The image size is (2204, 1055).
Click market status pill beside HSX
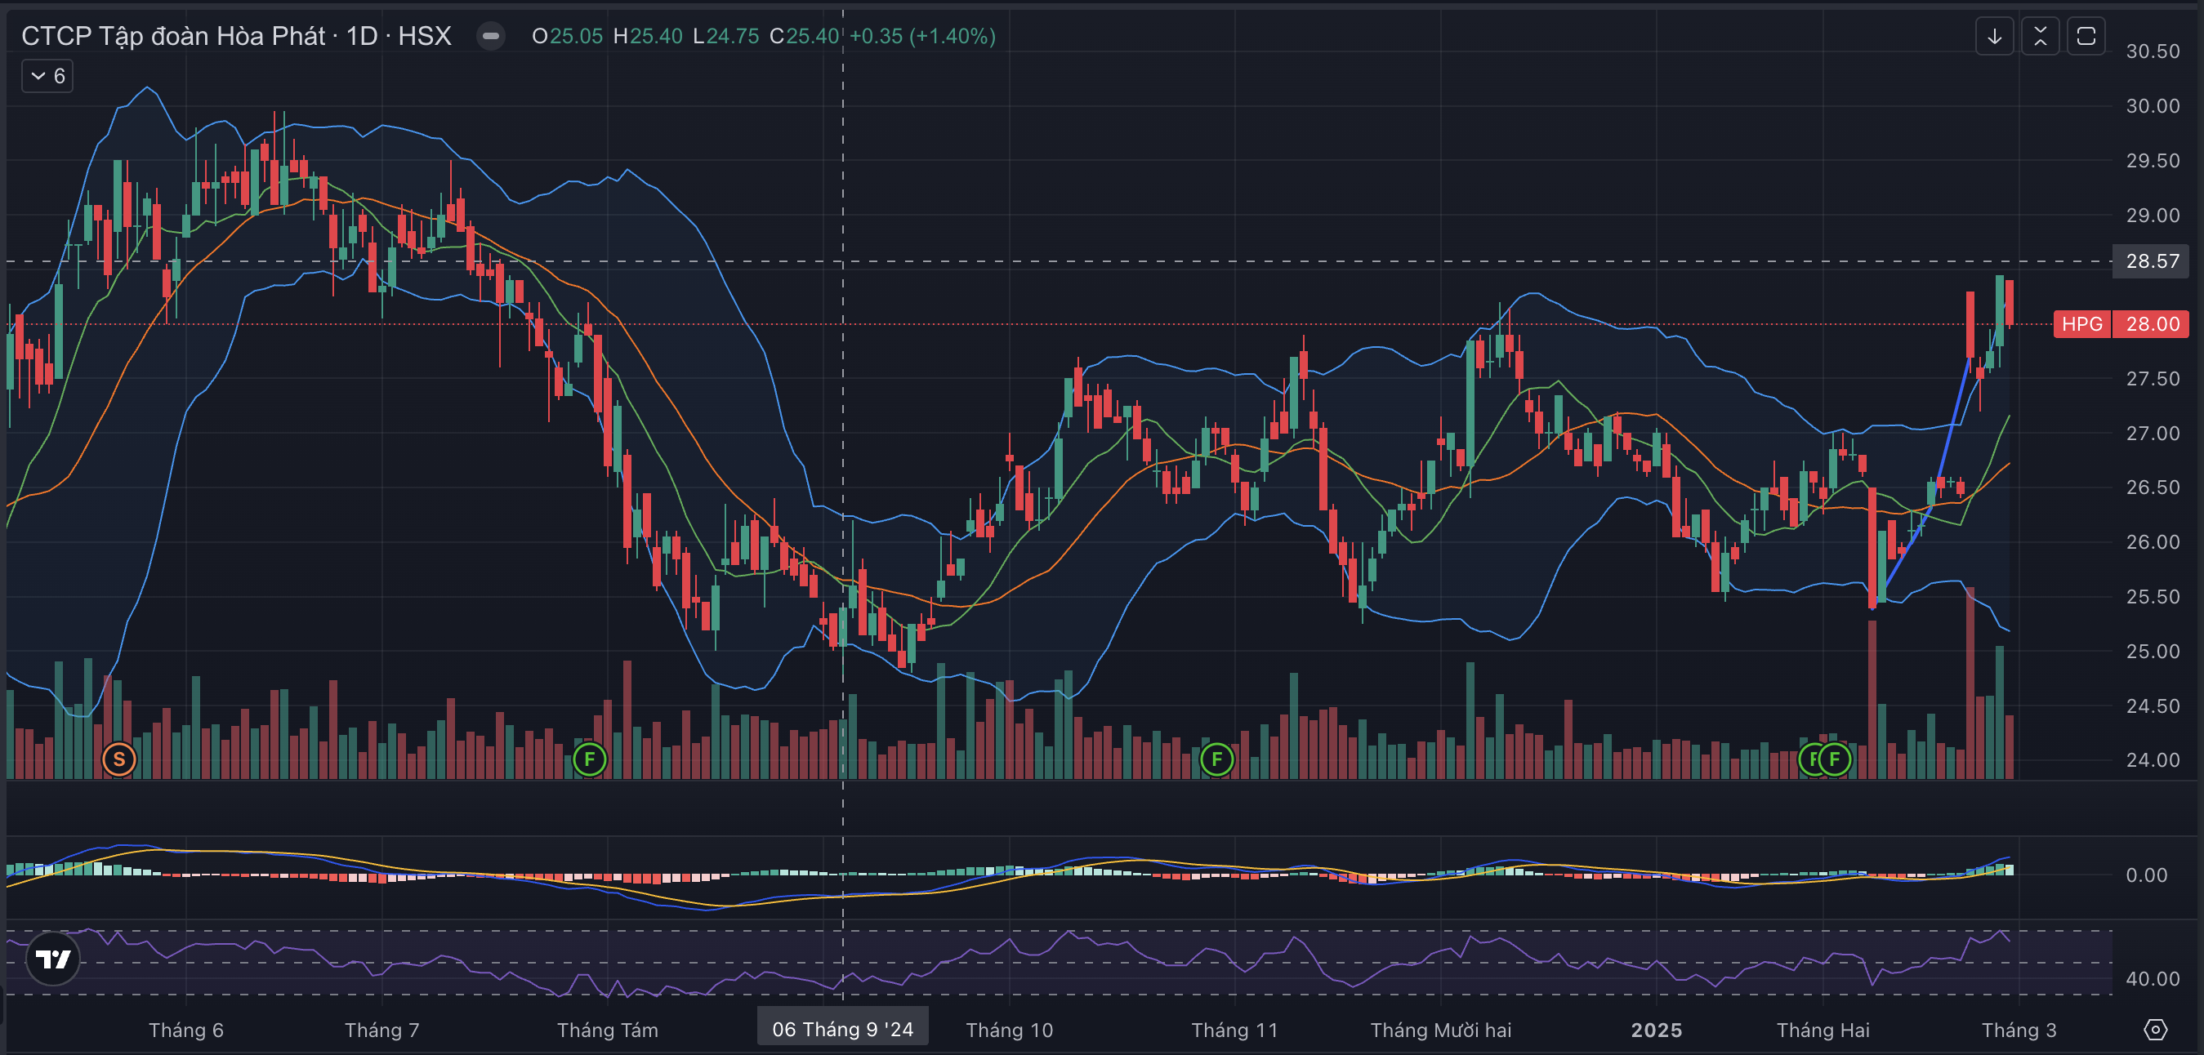(491, 36)
